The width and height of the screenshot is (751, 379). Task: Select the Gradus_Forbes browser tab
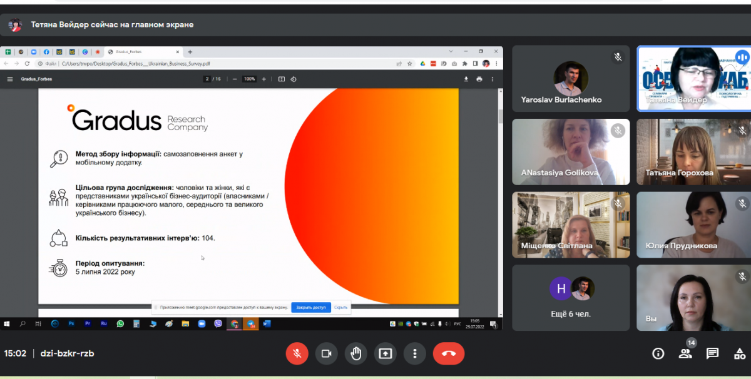pos(141,52)
